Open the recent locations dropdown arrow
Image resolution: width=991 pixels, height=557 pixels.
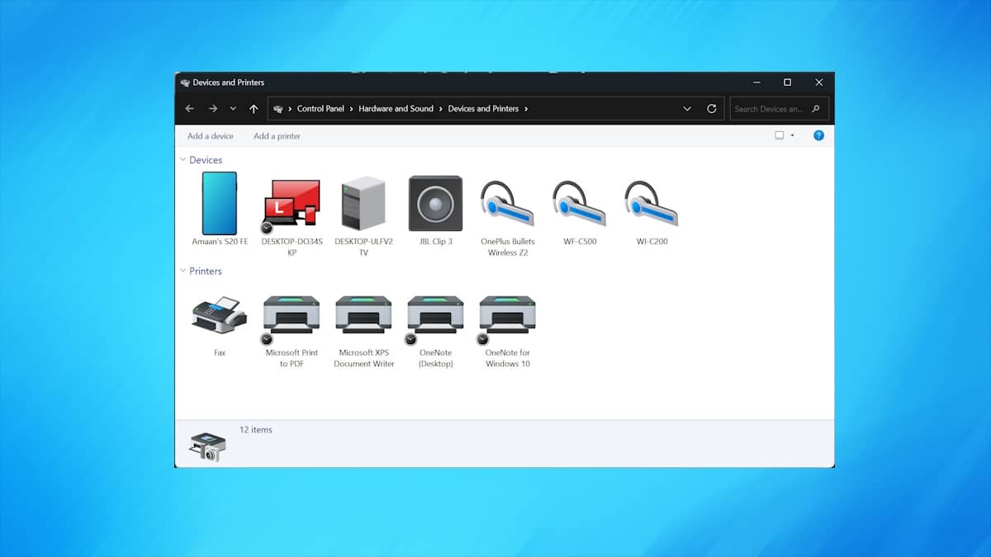233,109
